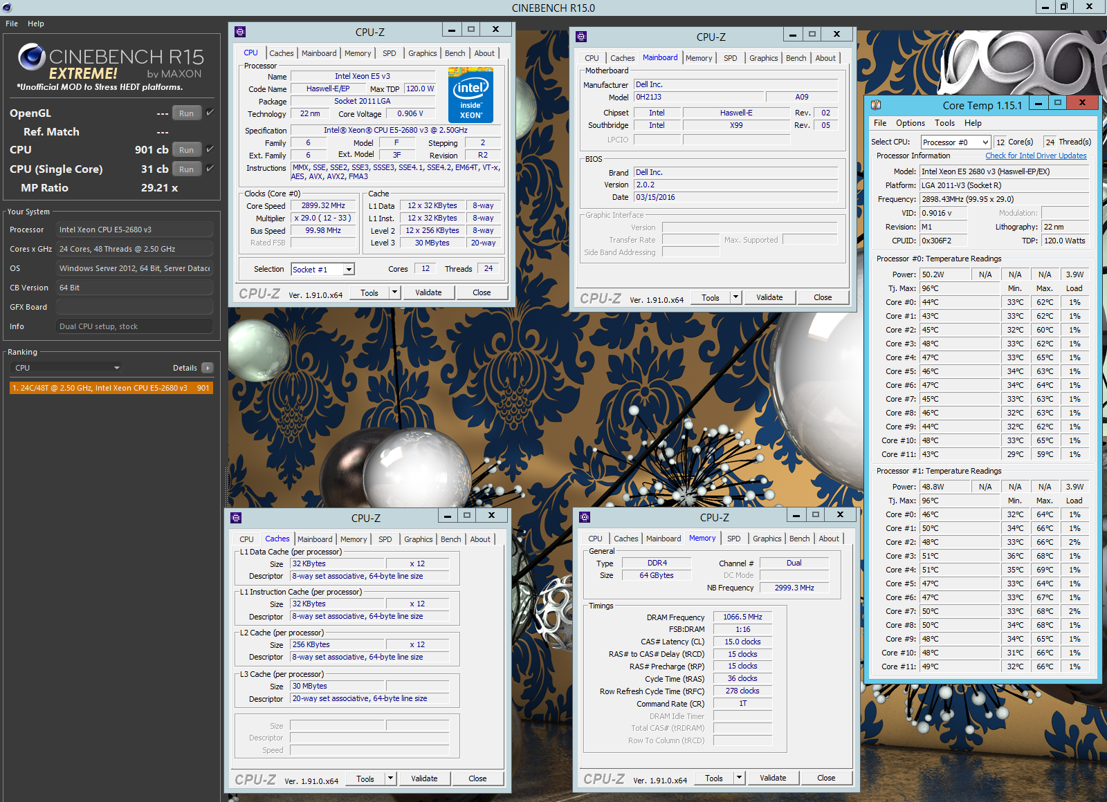Click the Core Temp thermometer icon in its title bar
Screen dimensions: 1107x802
click(876, 105)
